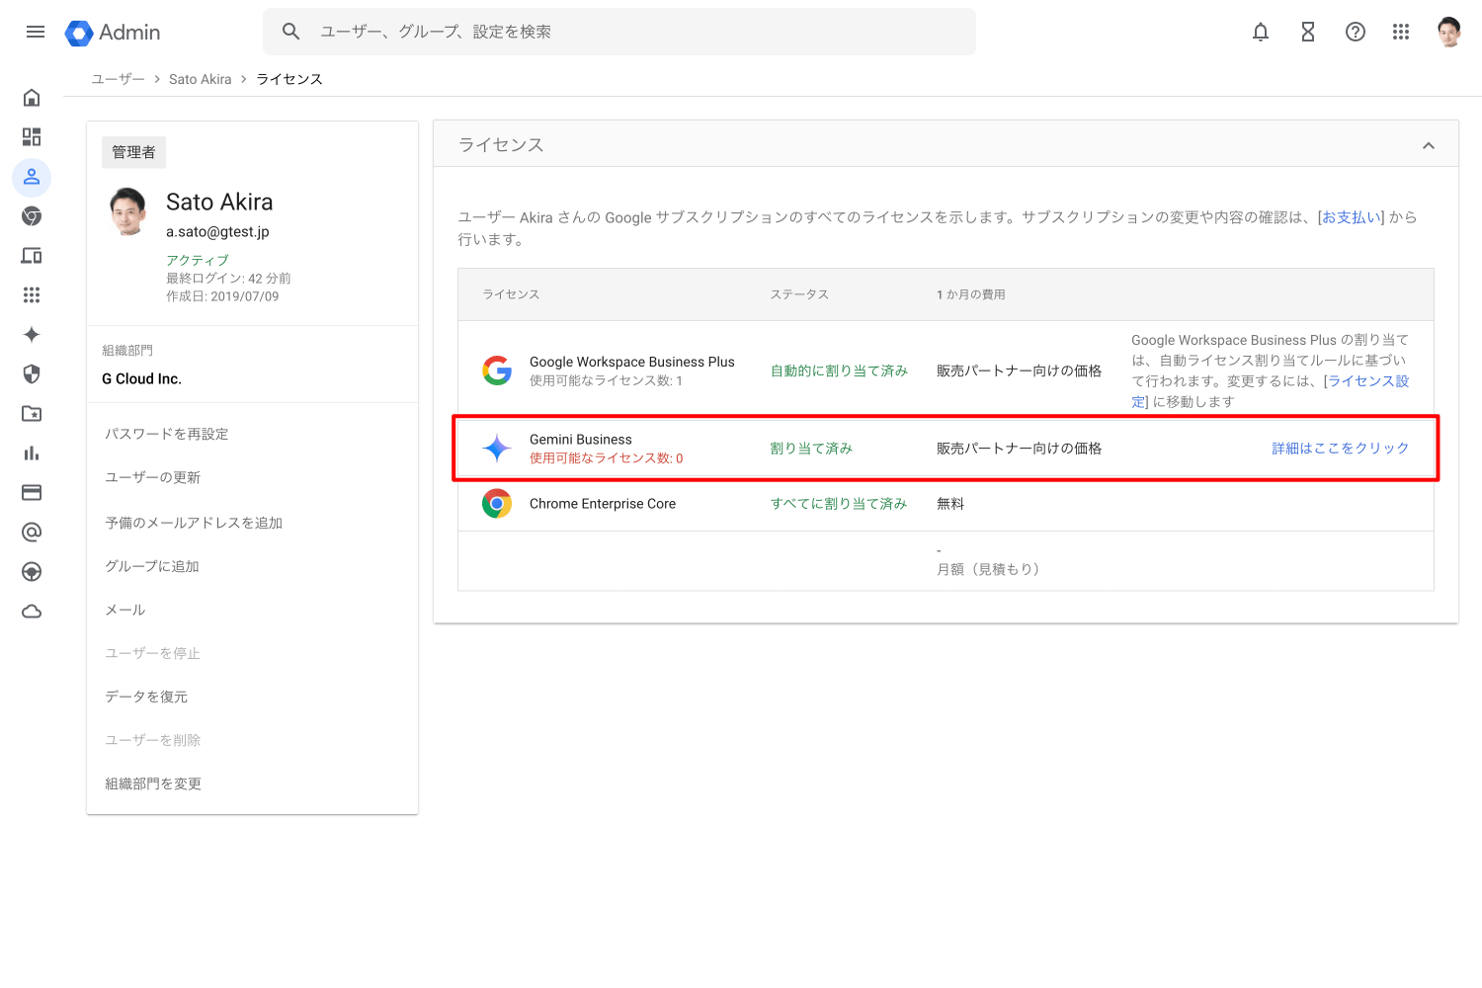Open the help question mark icon

[1356, 32]
